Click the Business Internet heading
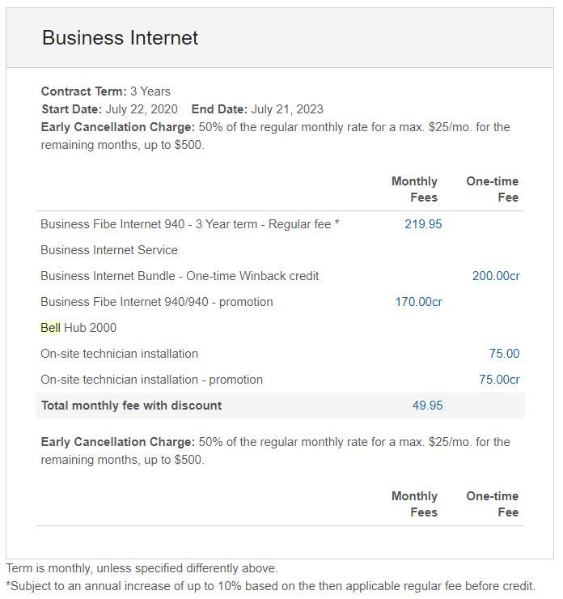 click(x=120, y=38)
